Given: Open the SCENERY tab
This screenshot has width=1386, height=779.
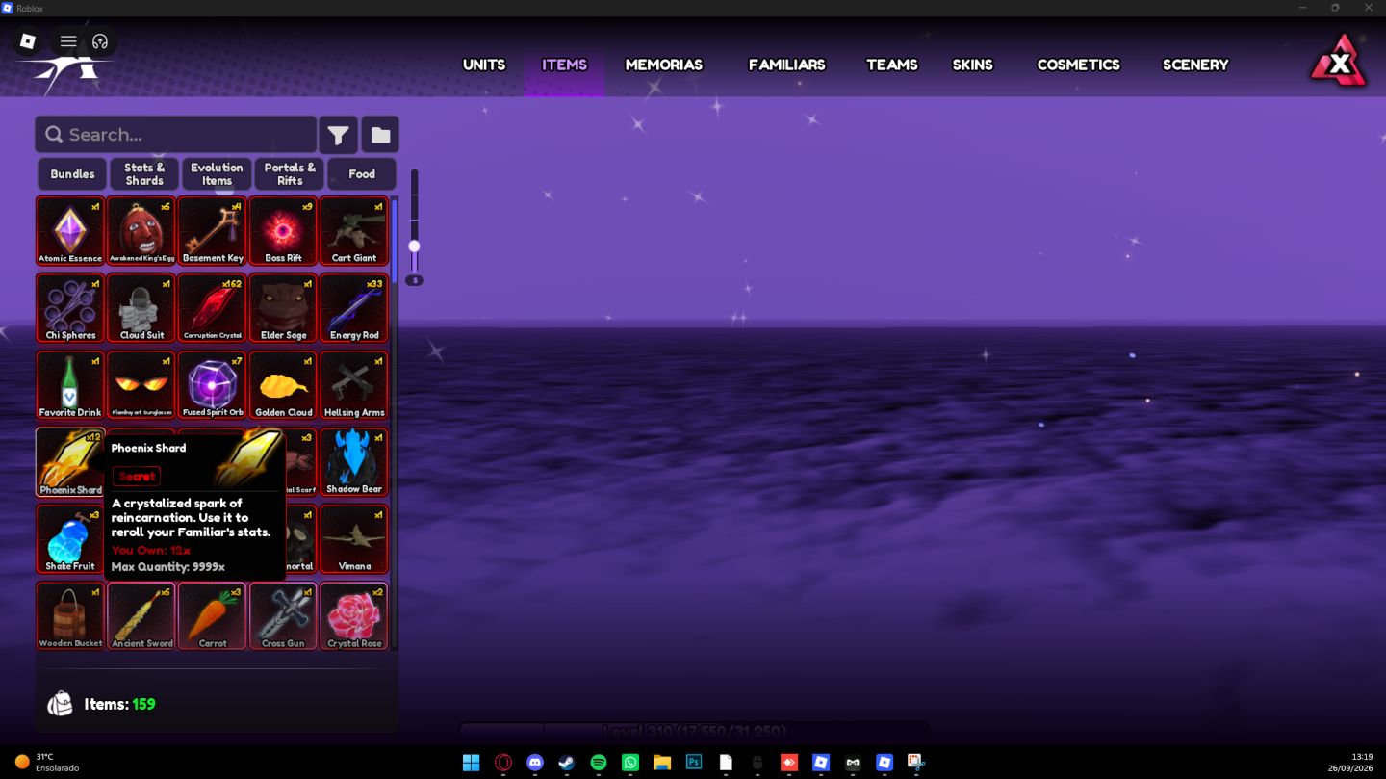Looking at the screenshot, I should [1194, 65].
